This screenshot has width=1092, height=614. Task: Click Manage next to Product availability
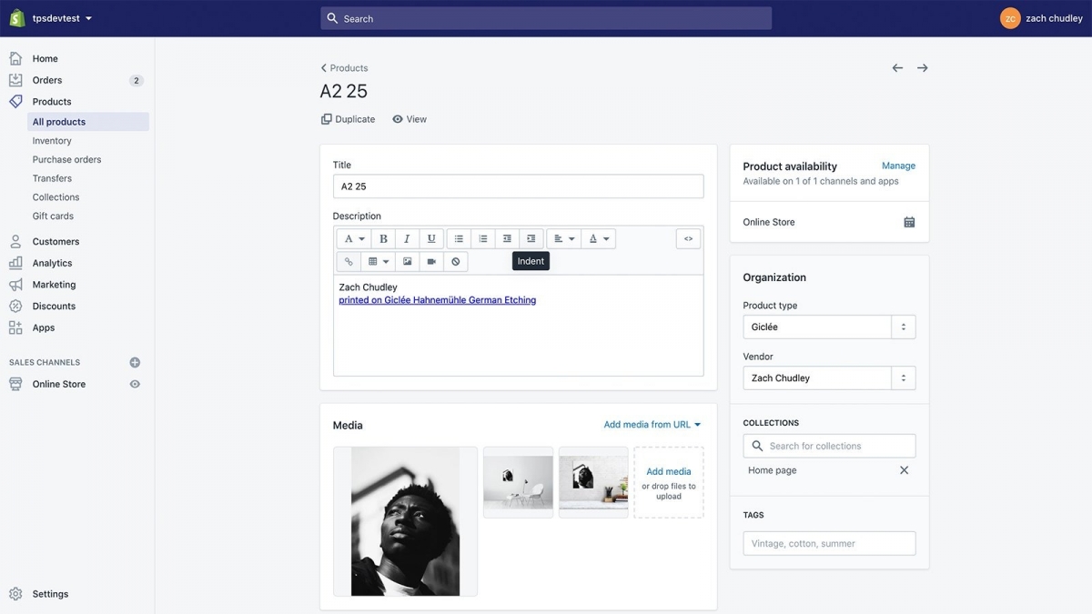[898, 166]
